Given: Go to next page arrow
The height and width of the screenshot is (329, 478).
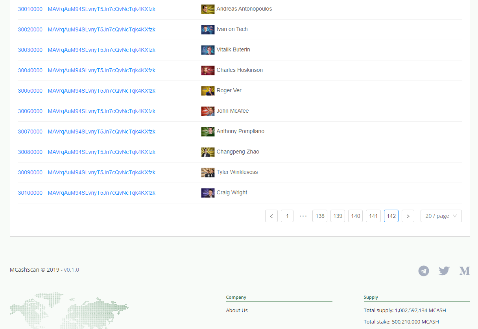Looking at the screenshot, I should click(x=408, y=216).
